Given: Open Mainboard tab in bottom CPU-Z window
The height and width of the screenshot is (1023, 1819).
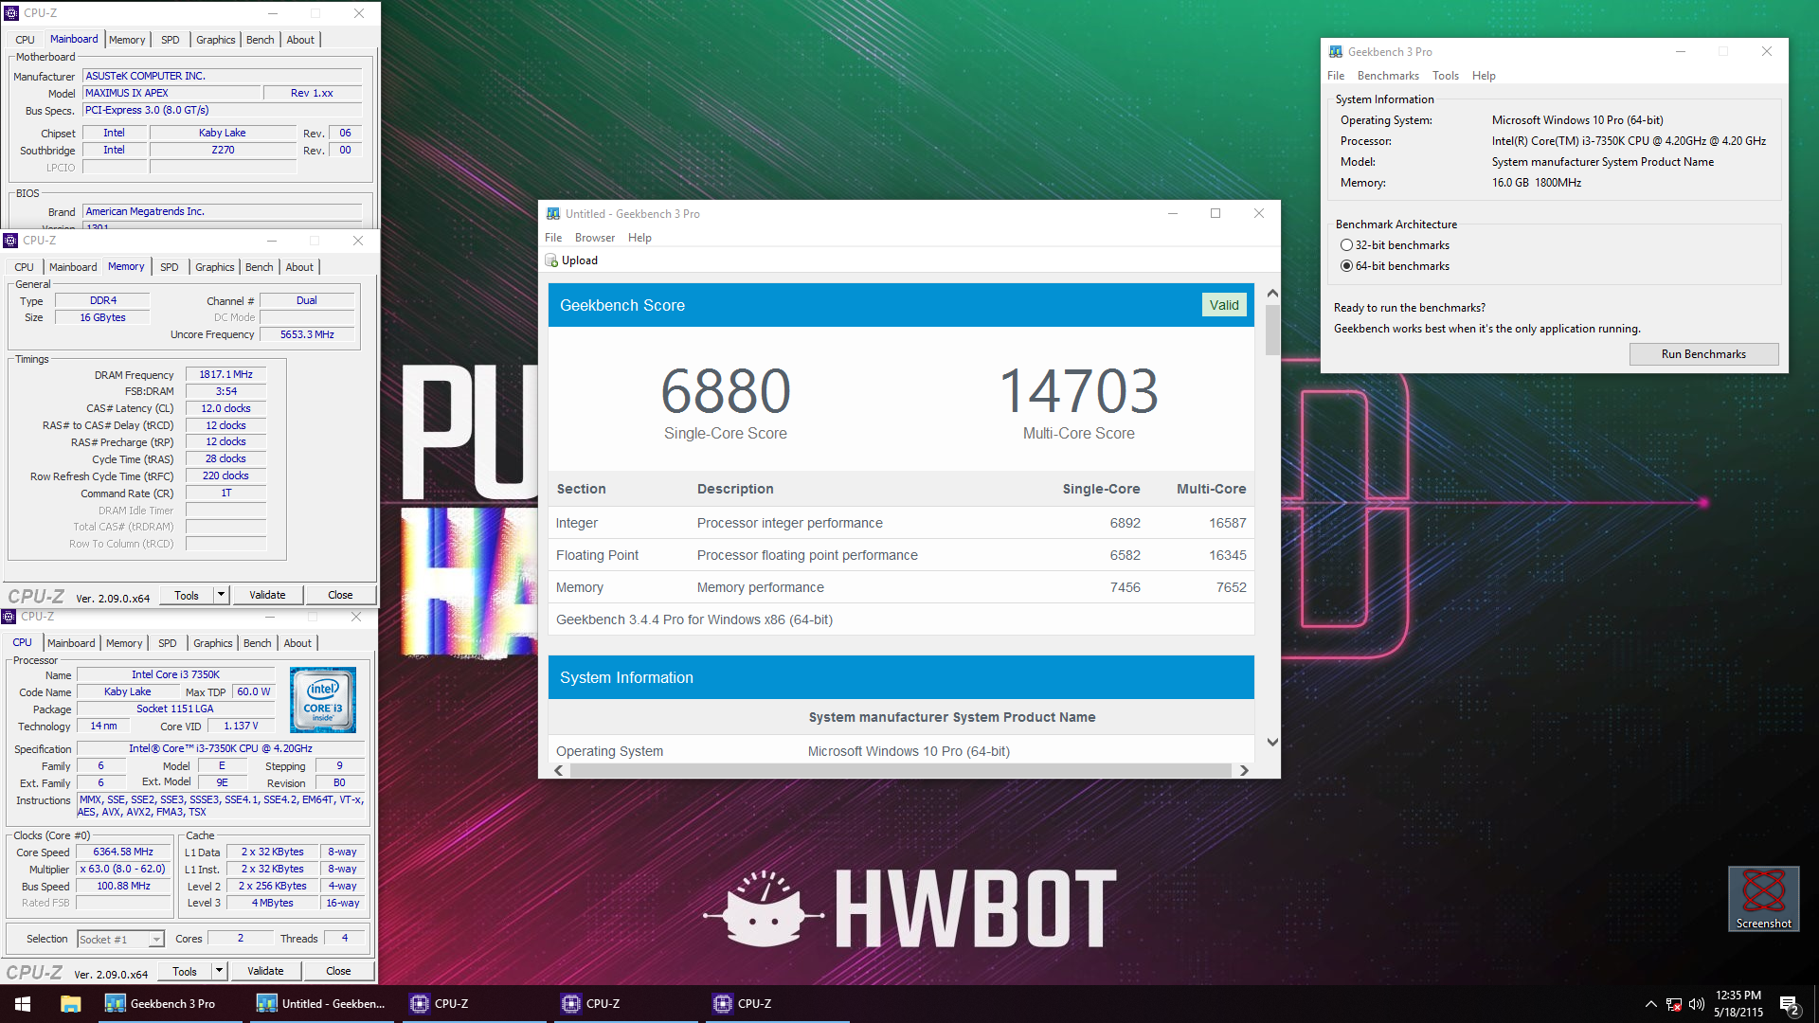Looking at the screenshot, I should click(71, 643).
